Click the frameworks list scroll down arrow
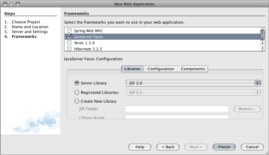269x155 pixels. (x=262, y=48)
